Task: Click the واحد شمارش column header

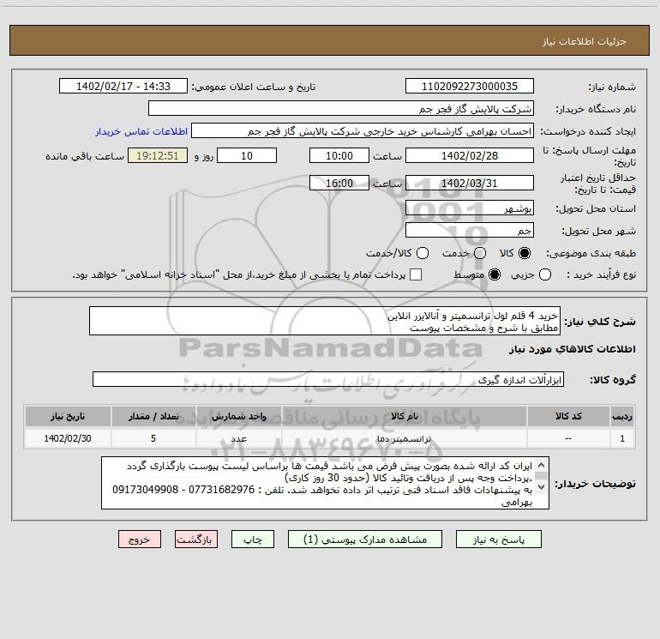Action: click(x=238, y=416)
